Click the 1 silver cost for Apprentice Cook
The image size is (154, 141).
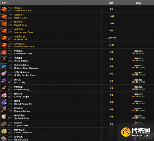pyautogui.click(x=112, y=9)
